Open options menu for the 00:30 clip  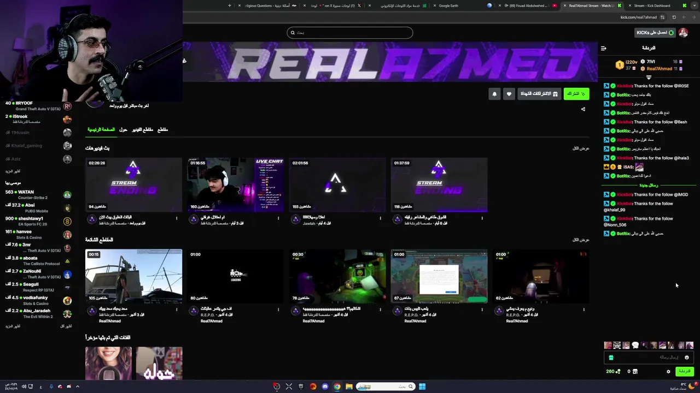[x=380, y=309]
